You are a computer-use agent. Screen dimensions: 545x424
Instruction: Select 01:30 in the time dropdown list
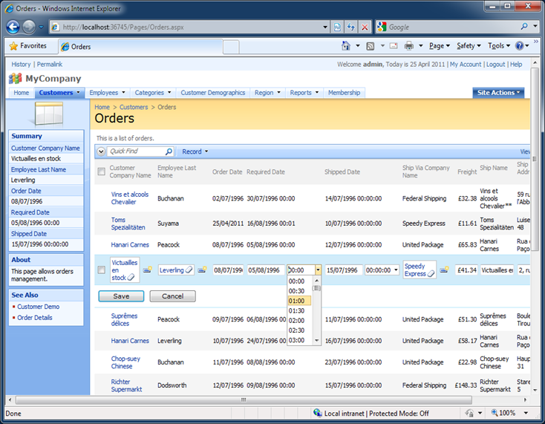point(296,310)
